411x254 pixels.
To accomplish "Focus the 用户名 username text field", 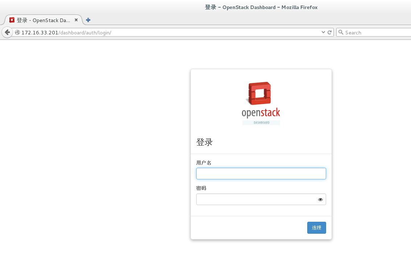I will click(261, 174).
